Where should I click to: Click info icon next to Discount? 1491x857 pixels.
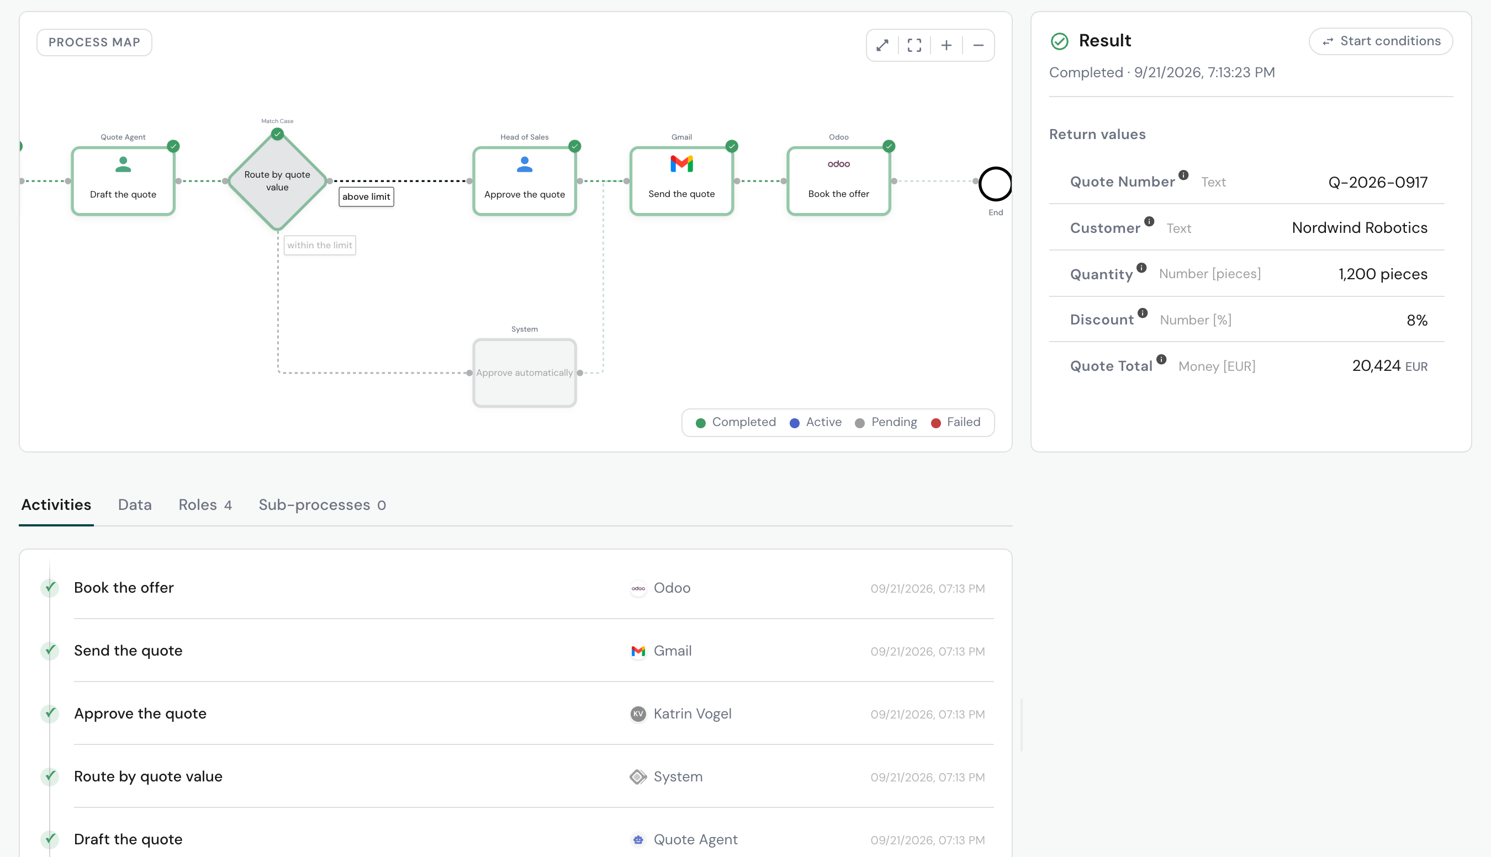1143,313
